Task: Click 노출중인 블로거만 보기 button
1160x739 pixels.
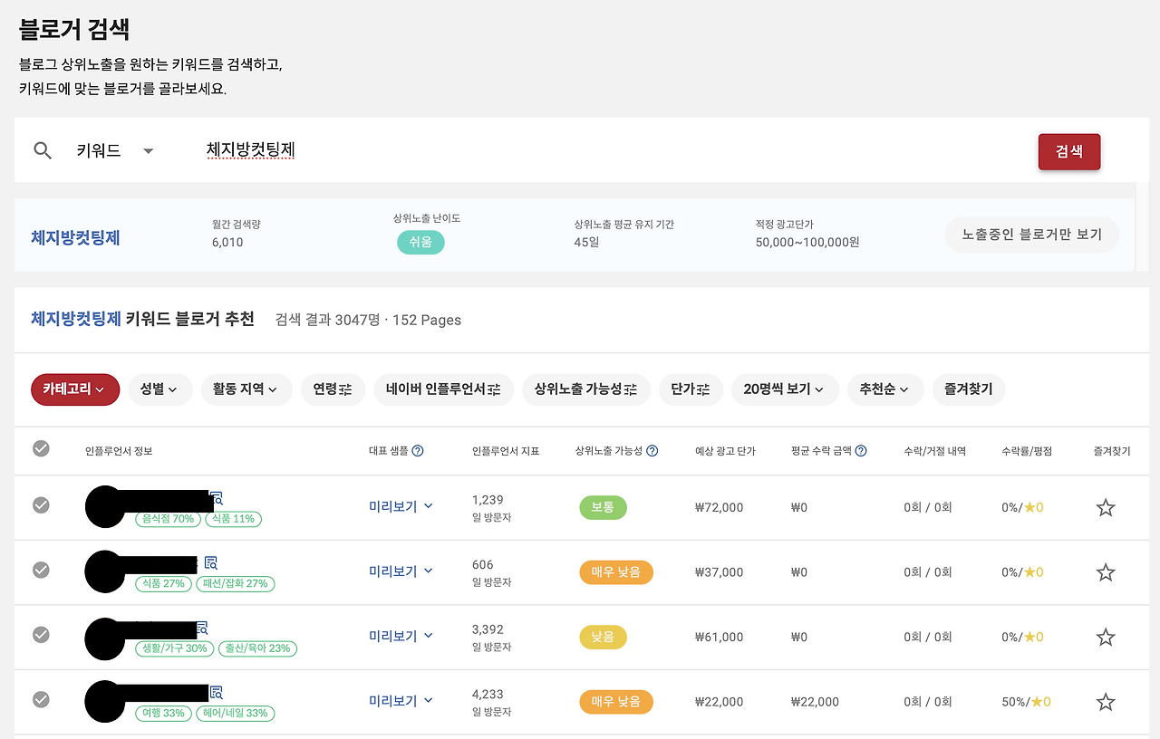Action: coord(1032,235)
